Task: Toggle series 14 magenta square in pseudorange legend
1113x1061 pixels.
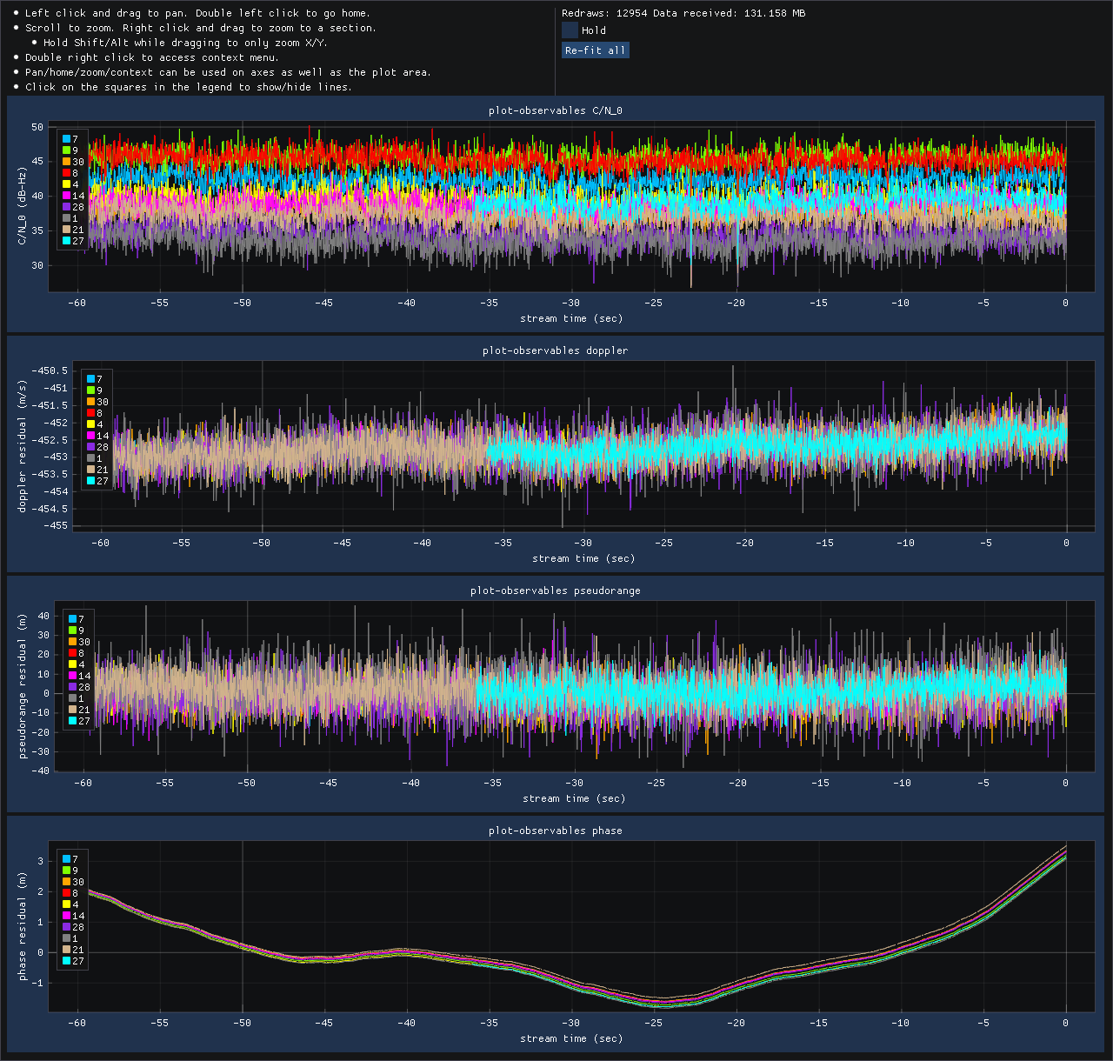Action: coord(72,676)
